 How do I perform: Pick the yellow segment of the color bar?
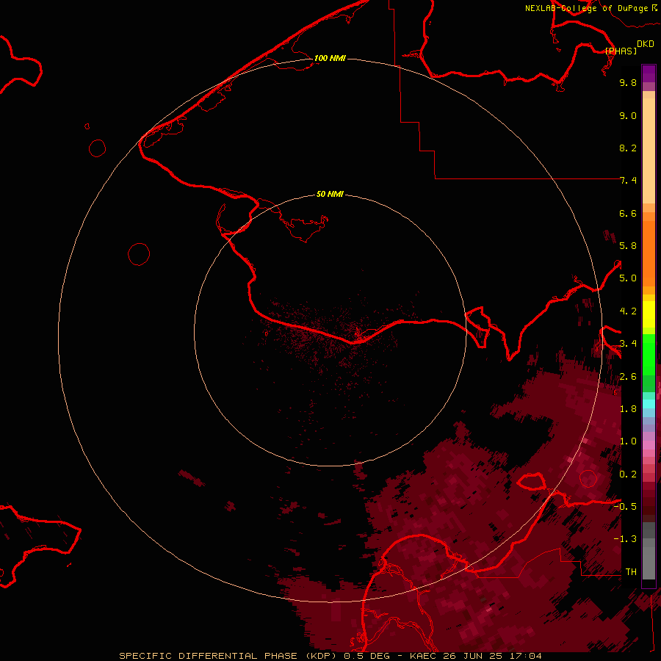(649, 314)
